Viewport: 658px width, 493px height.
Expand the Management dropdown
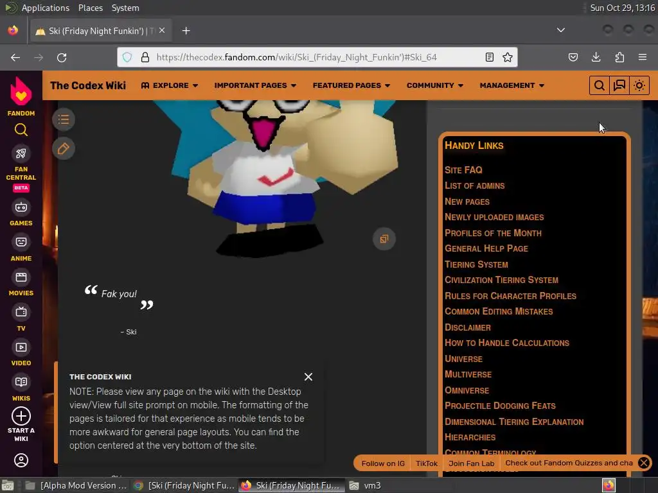click(x=512, y=85)
